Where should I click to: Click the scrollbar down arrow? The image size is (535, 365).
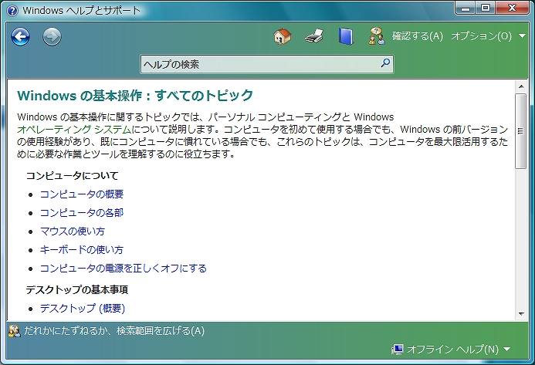click(521, 314)
